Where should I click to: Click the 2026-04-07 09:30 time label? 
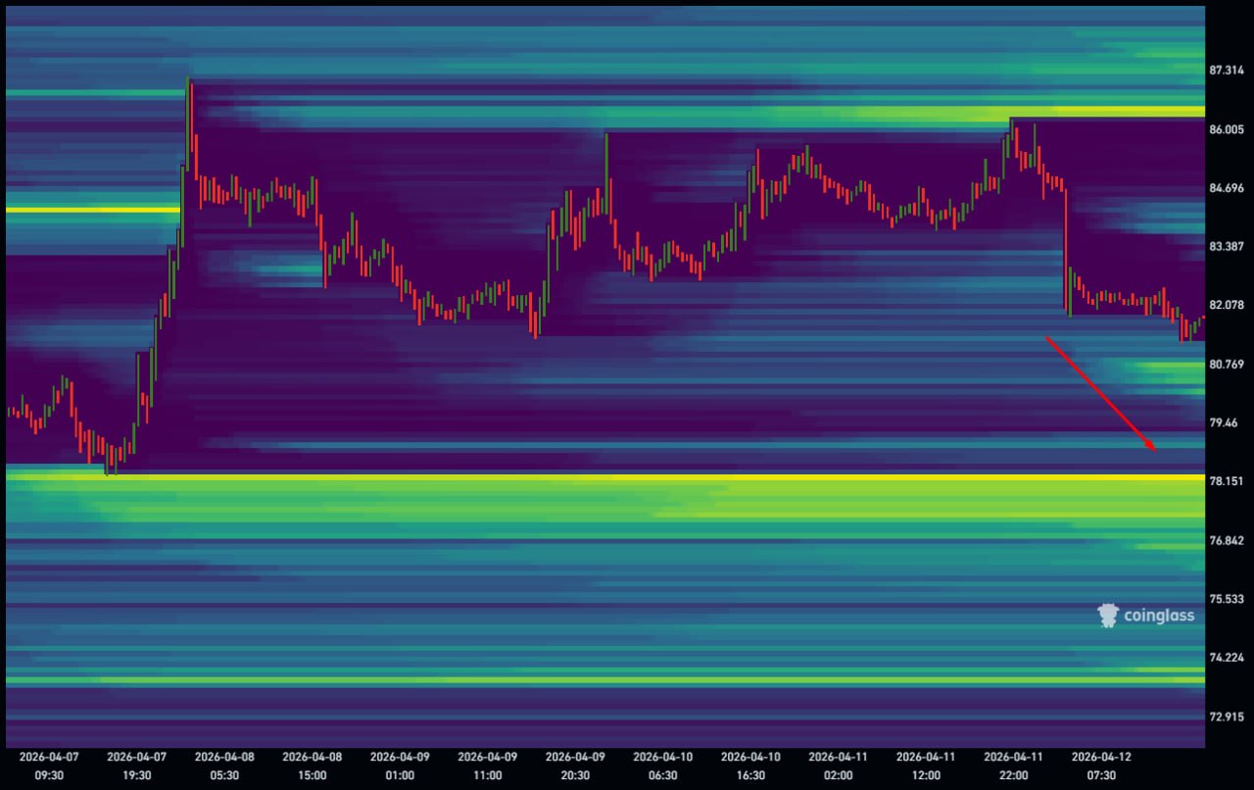coord(49,765)
